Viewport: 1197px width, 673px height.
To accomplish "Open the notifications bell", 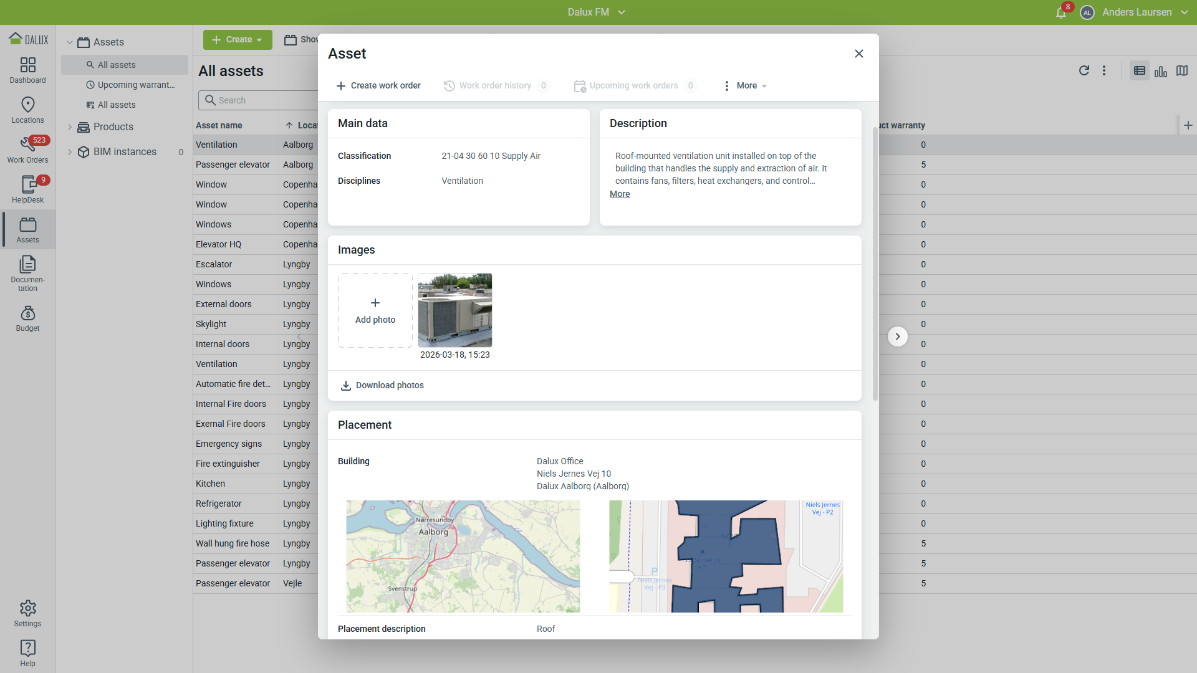I will pyautogui.click(x=1061, y=12).
